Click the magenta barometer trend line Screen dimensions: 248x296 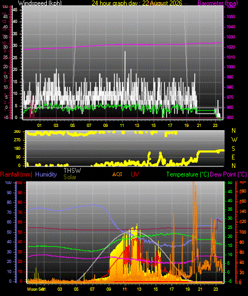tap(123, 45)
